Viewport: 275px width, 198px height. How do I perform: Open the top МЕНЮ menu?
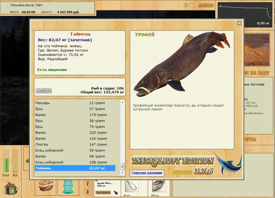click(206, 5)
